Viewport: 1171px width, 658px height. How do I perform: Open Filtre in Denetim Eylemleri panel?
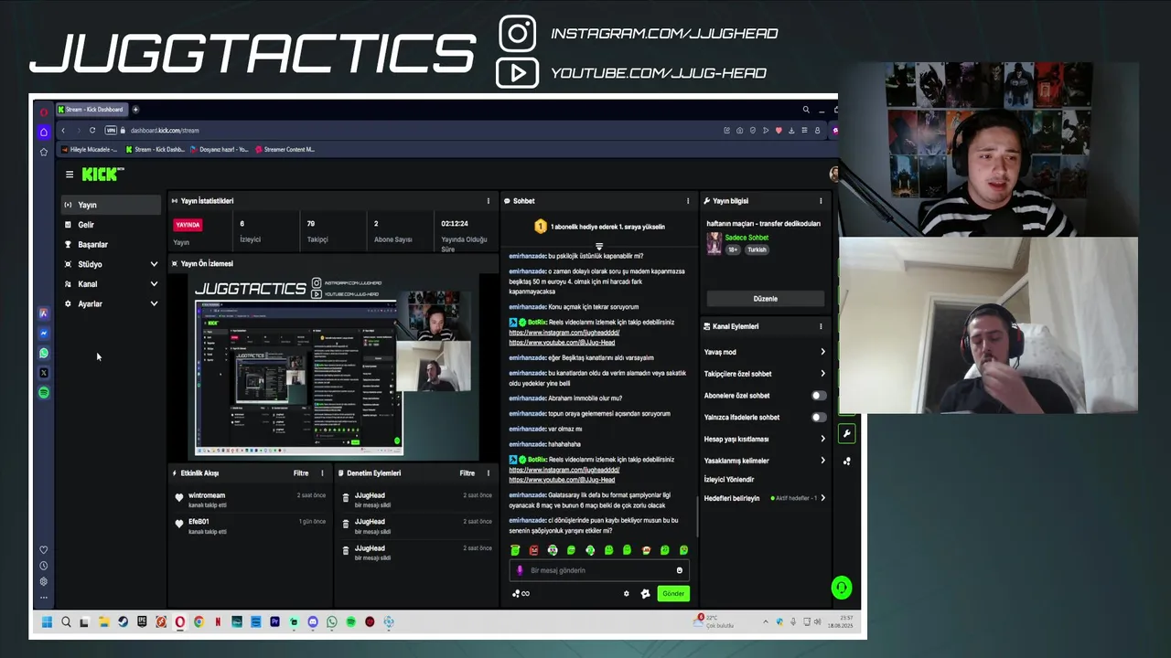pyautogui.click(x=467, y=473)
